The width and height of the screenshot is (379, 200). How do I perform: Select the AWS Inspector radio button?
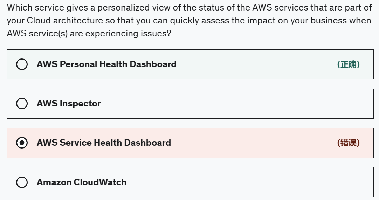point(22,104)
